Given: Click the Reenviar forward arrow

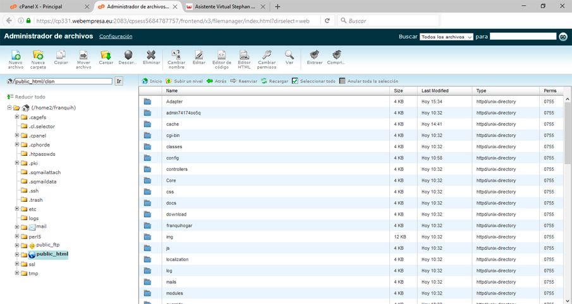Looking at the screenshot, I should click(x=244, y=81).
